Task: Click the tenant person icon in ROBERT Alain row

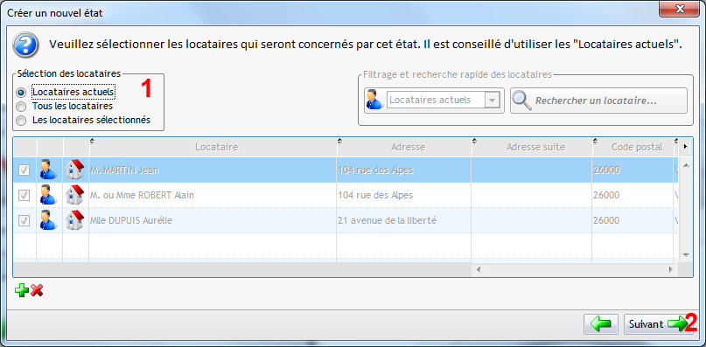Action: pyautogui.click(x=48, y=195)
